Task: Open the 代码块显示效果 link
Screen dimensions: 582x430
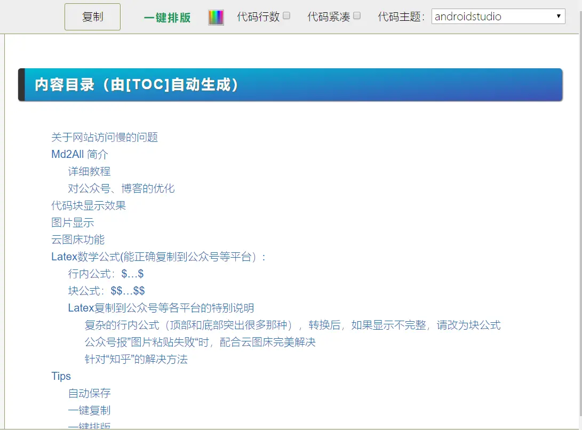Action: [x=89, y=205]
